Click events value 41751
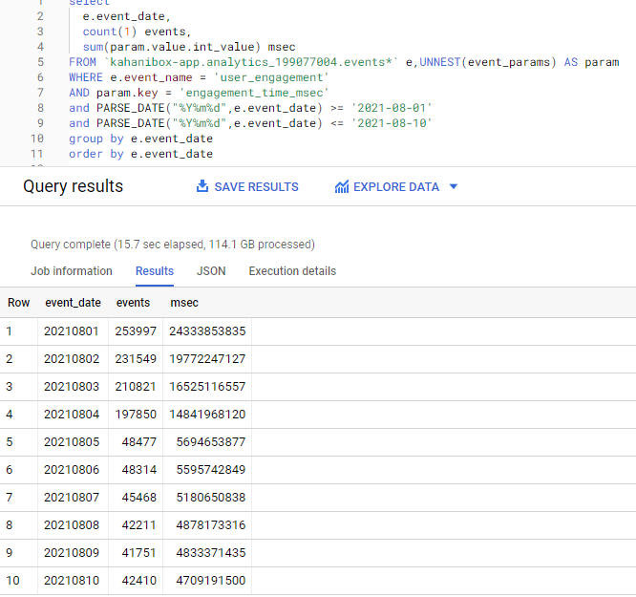Image resolution: width=636 pixels, height=597 pixels. click(139, 553)
